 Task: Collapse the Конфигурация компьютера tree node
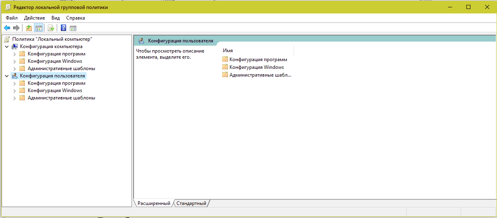7,46
